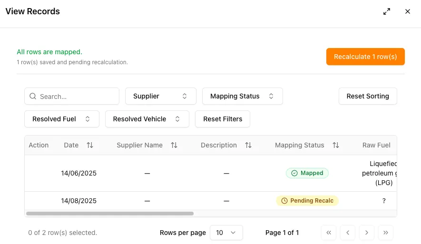Click the 'All rows are mapped.' message
Image resolution: width=421 pixels, height=244 pixels.
coord(49,52)
